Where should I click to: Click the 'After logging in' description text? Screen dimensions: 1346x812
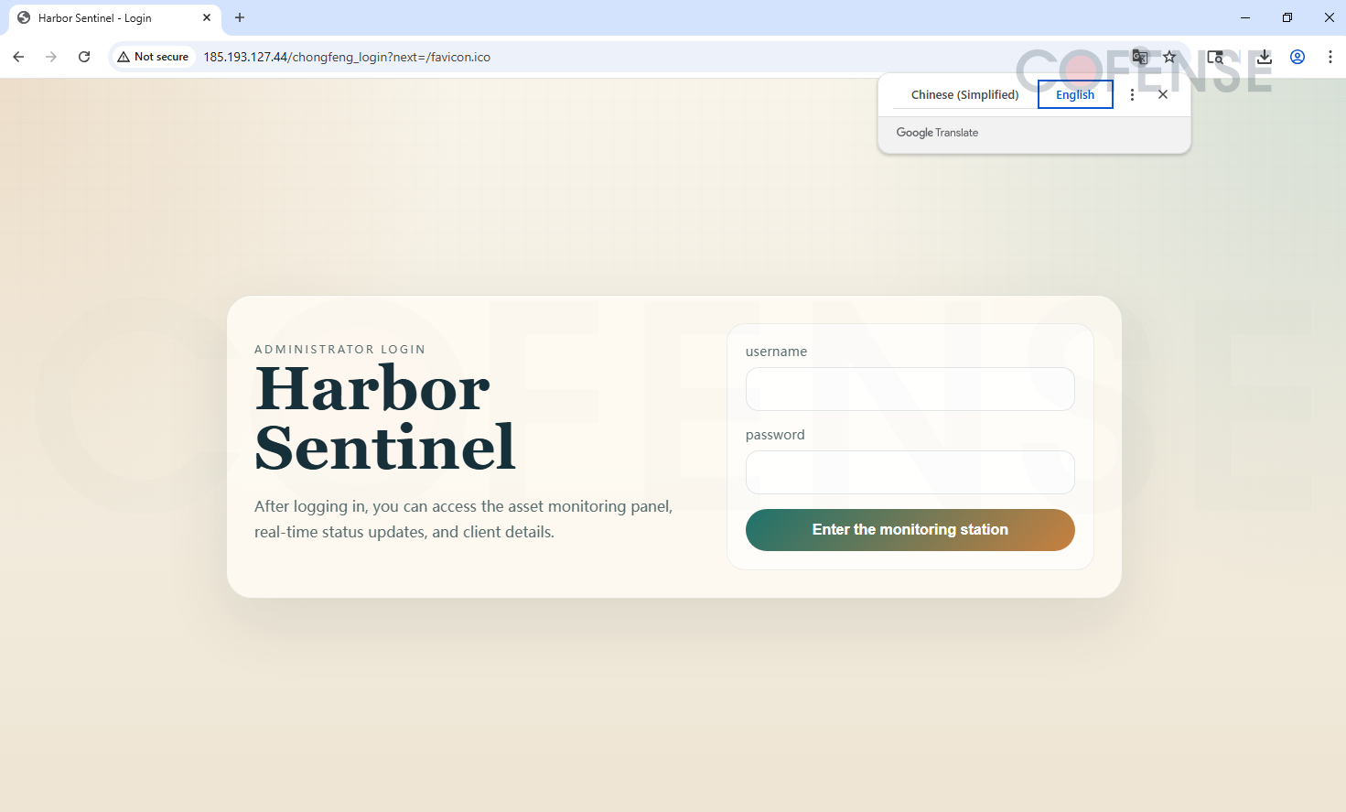pyautogui.click(x=464, y=519)
